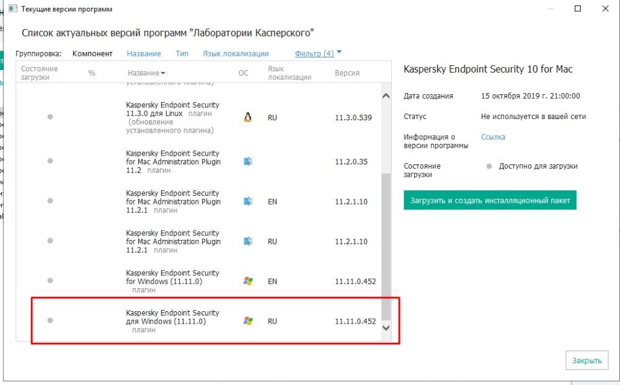620x385 pixels.
Task: Click status dot for Windows 11.11.0 EN
Action: 50,281
